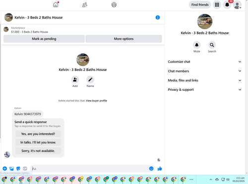Open marketplace listing thumbnail for $1,000 house
248x184 pixels.
(x=6, y=29)
